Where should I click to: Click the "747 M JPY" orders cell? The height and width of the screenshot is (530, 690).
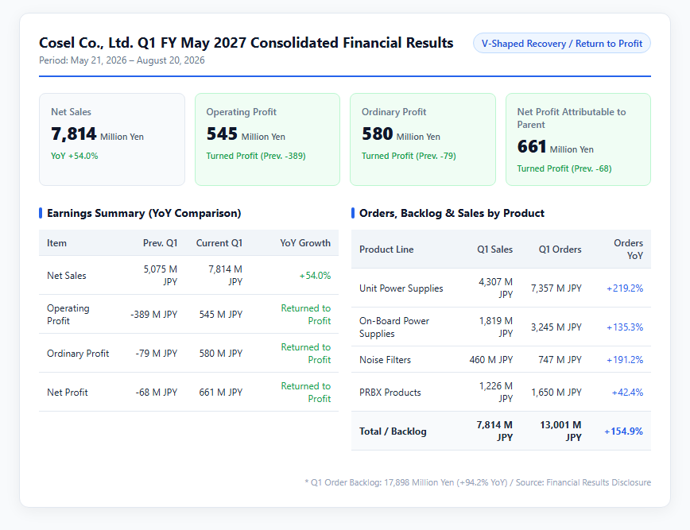tap(560, 360)
